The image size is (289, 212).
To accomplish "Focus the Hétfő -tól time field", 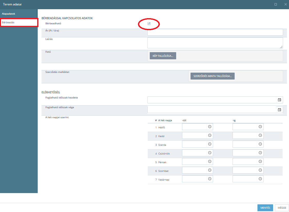I will pos(194,127).
